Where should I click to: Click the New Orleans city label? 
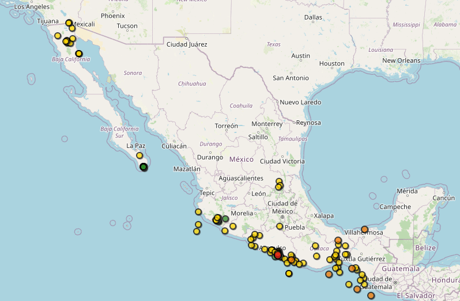401,60
